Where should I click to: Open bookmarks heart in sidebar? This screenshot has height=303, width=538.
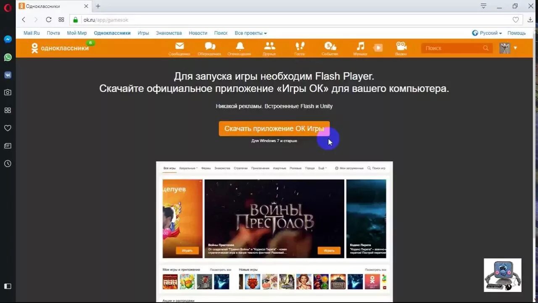click(x=8, y=128)
